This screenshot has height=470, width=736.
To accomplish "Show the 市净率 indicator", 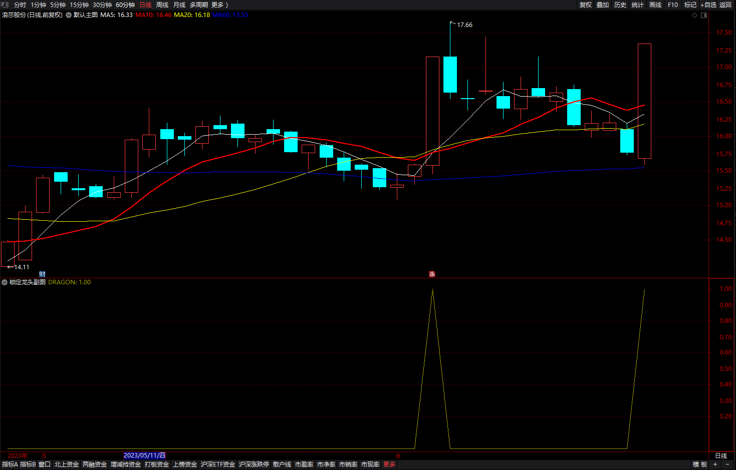I will coord(326,464).
